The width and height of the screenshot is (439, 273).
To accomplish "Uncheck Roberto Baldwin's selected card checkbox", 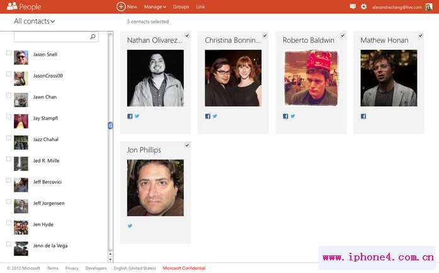I will (x=343, y=36).
